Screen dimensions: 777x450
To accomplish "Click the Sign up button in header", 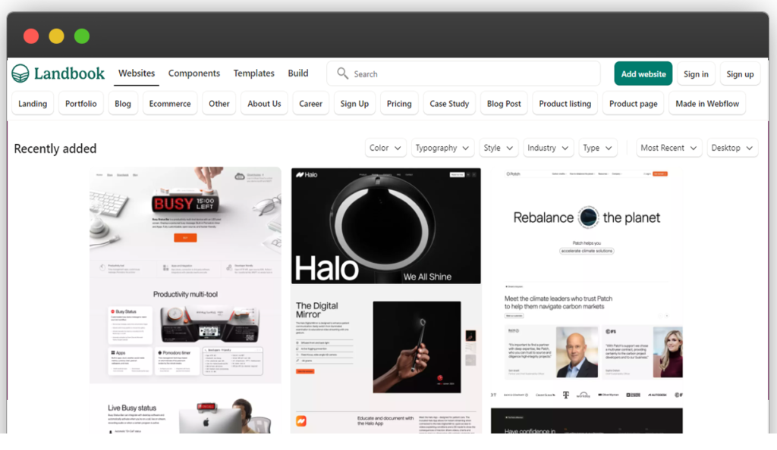I will tap(740, 73).
